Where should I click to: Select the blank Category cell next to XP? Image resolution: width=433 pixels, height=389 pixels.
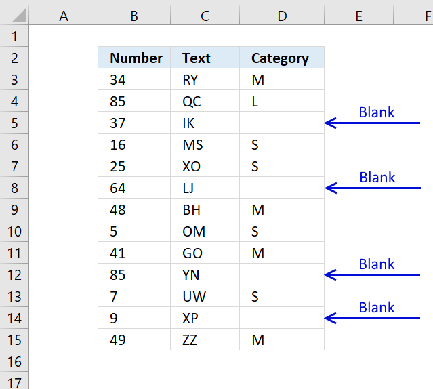point(282,318)
